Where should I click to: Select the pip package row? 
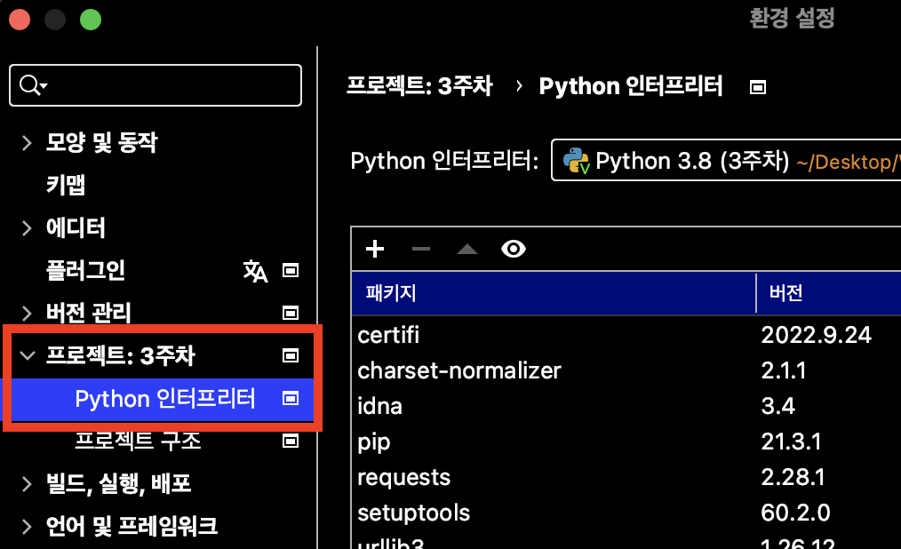(626, 442)
